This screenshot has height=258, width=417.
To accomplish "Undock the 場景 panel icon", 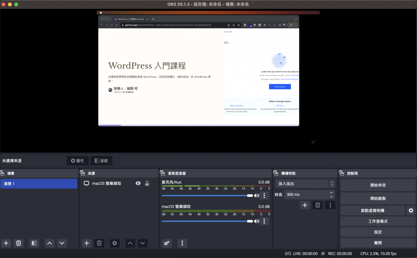I will click(2, 173).
